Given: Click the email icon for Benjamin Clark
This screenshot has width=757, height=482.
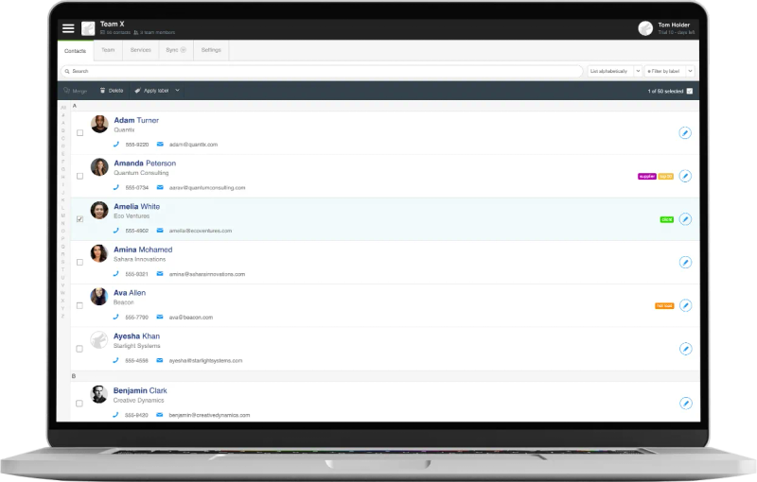Looking at the screenshot, I should (160, 415).
